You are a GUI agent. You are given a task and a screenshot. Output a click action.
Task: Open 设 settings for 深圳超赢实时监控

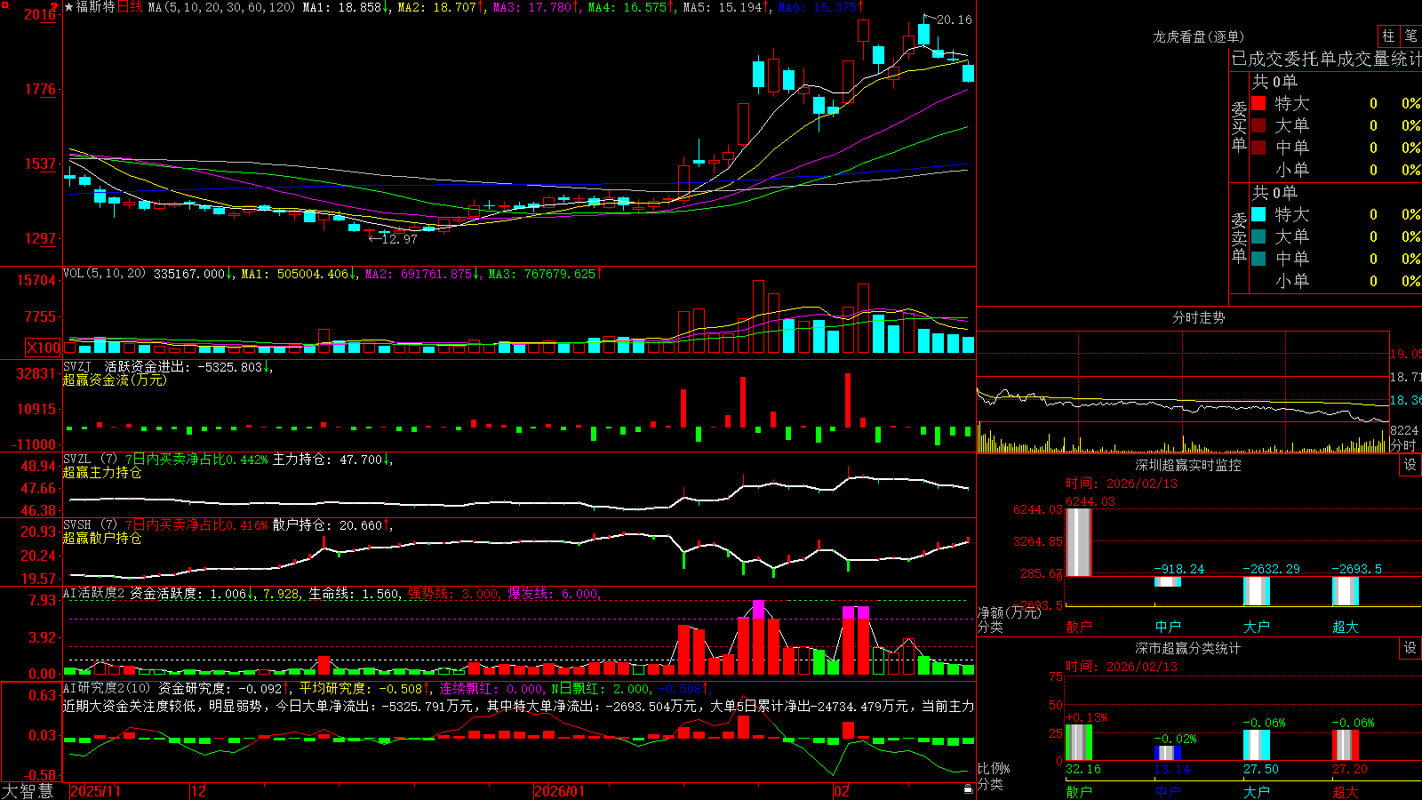coord(1410,465)
